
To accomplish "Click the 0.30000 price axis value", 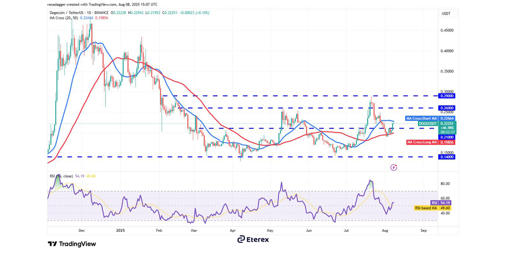I will click(447, 92).
